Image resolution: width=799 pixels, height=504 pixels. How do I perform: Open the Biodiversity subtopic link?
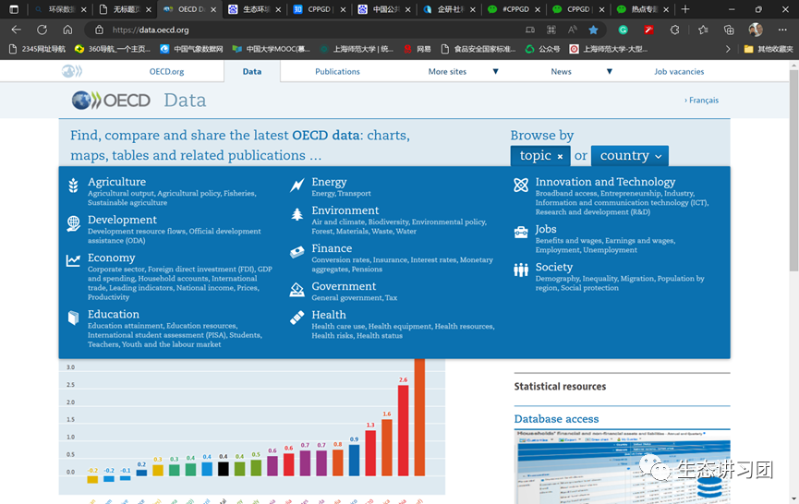(388, 222)
